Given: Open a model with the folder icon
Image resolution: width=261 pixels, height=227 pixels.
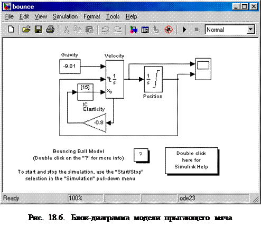Looking at the screenshot, I should pyautogui.click(x=26, y=29).
